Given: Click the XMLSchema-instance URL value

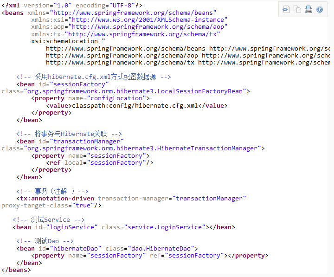Looking at the screenshot, I should click(148, 20).
